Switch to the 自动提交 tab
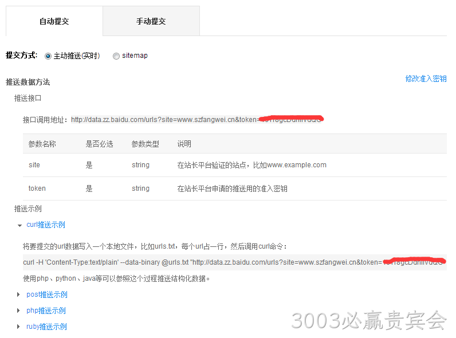 [x=54, y=21]
